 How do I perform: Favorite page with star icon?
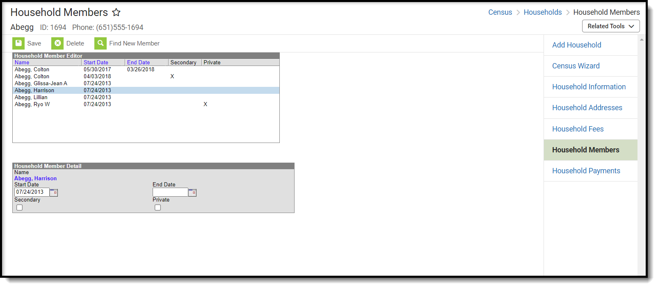tap(117, 12)
